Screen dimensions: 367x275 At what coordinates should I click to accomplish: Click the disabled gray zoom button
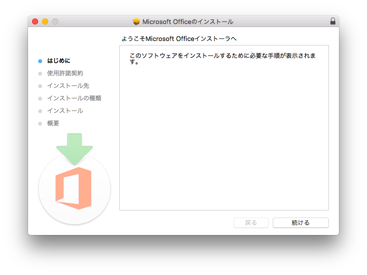click(x=55, y=21)
